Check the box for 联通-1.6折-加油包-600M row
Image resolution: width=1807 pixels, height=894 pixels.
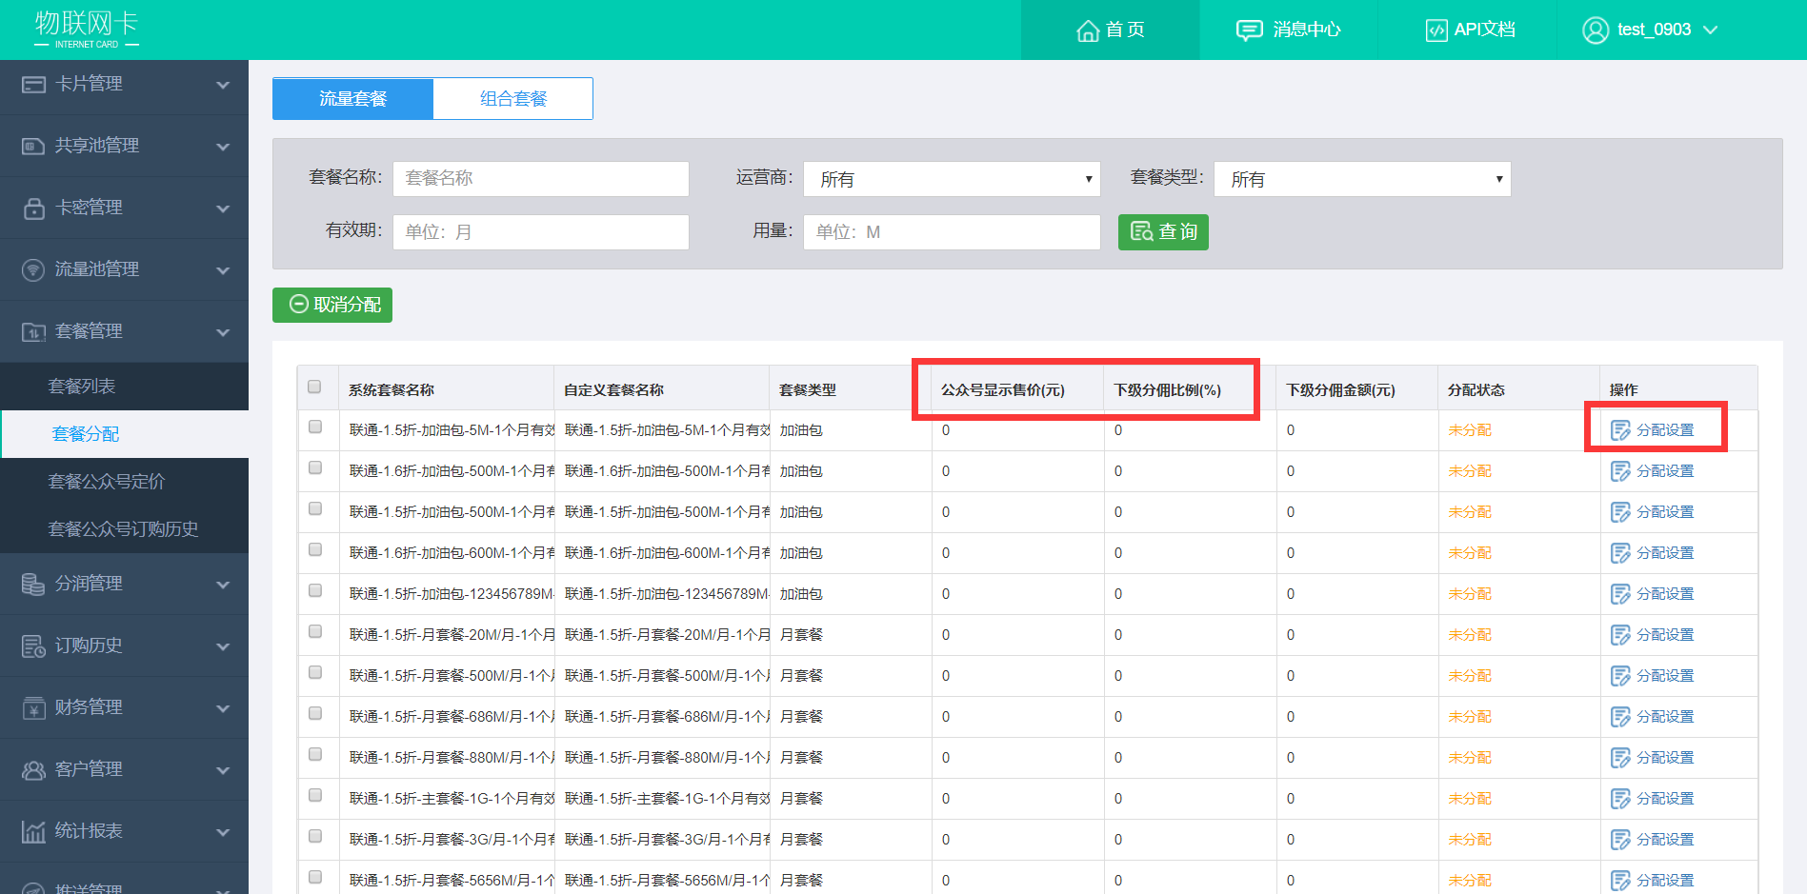tap(315, 549)
